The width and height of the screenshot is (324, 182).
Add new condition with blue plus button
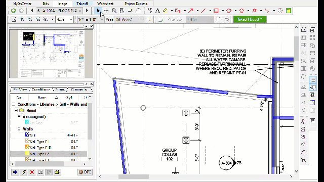point(15,172)
